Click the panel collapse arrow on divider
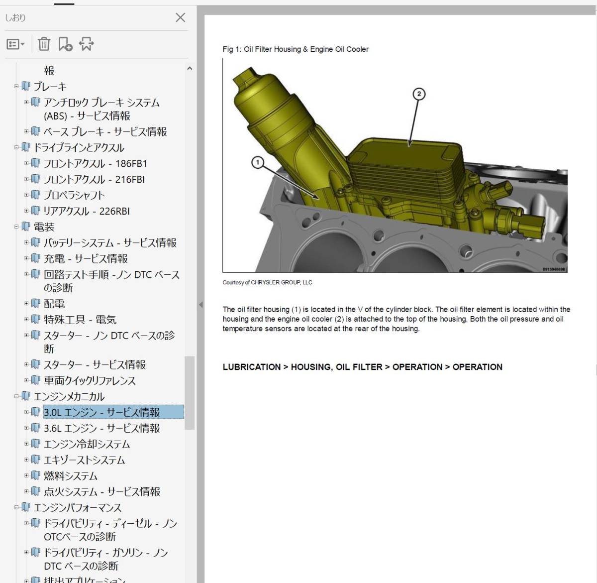 (x=200, y=305)
